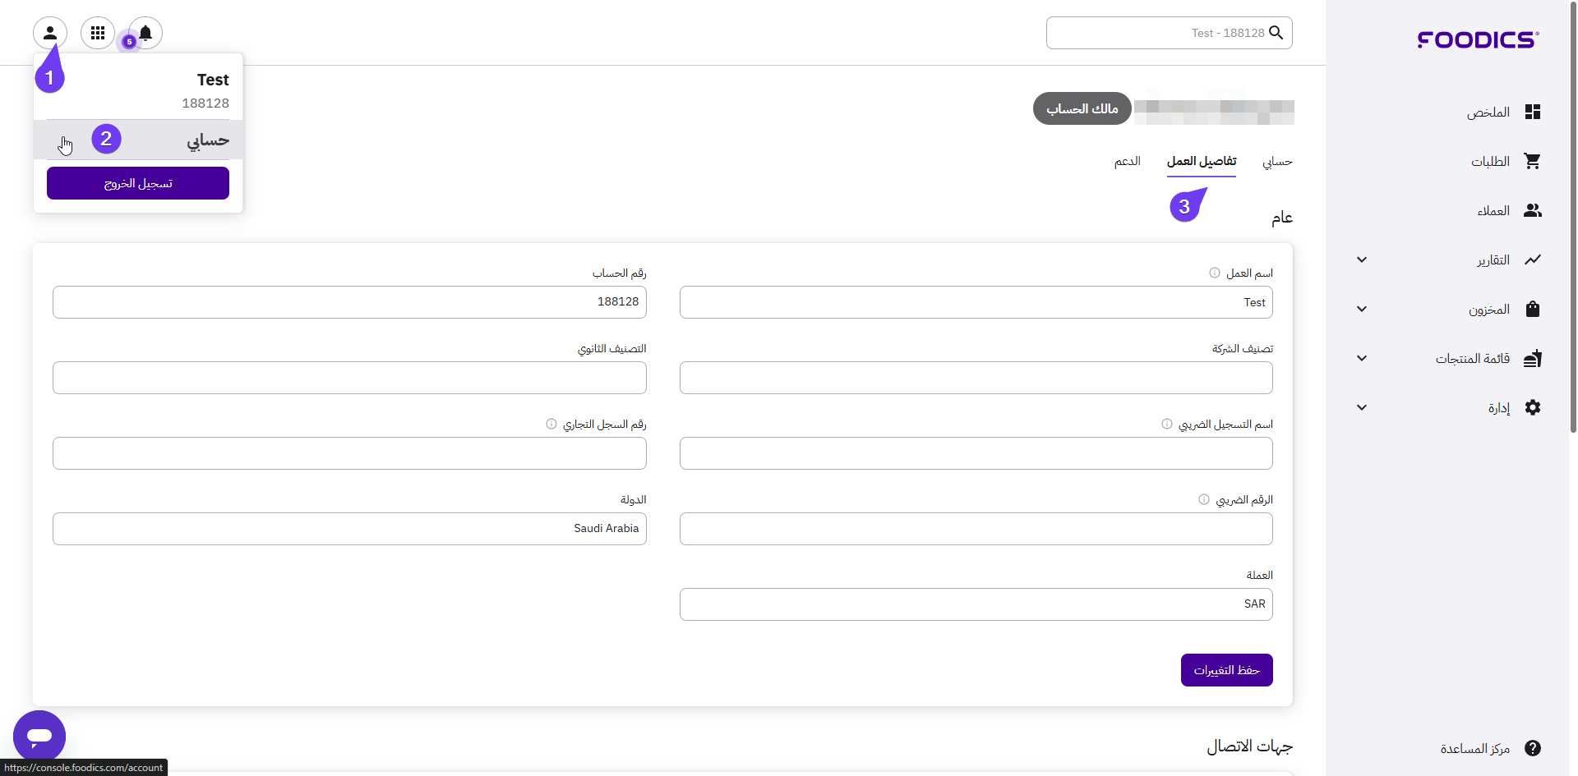Click the تسجيل الخروج logout button
This screenshot has width=1578, height=776.
[138, 183]
